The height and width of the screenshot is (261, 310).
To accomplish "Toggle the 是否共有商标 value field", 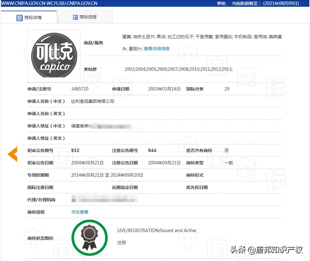I will (x=226, y=151).
